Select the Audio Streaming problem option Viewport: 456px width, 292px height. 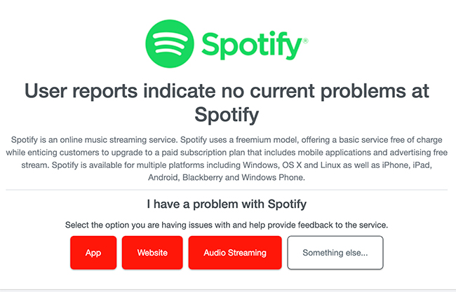click(234, 252)
